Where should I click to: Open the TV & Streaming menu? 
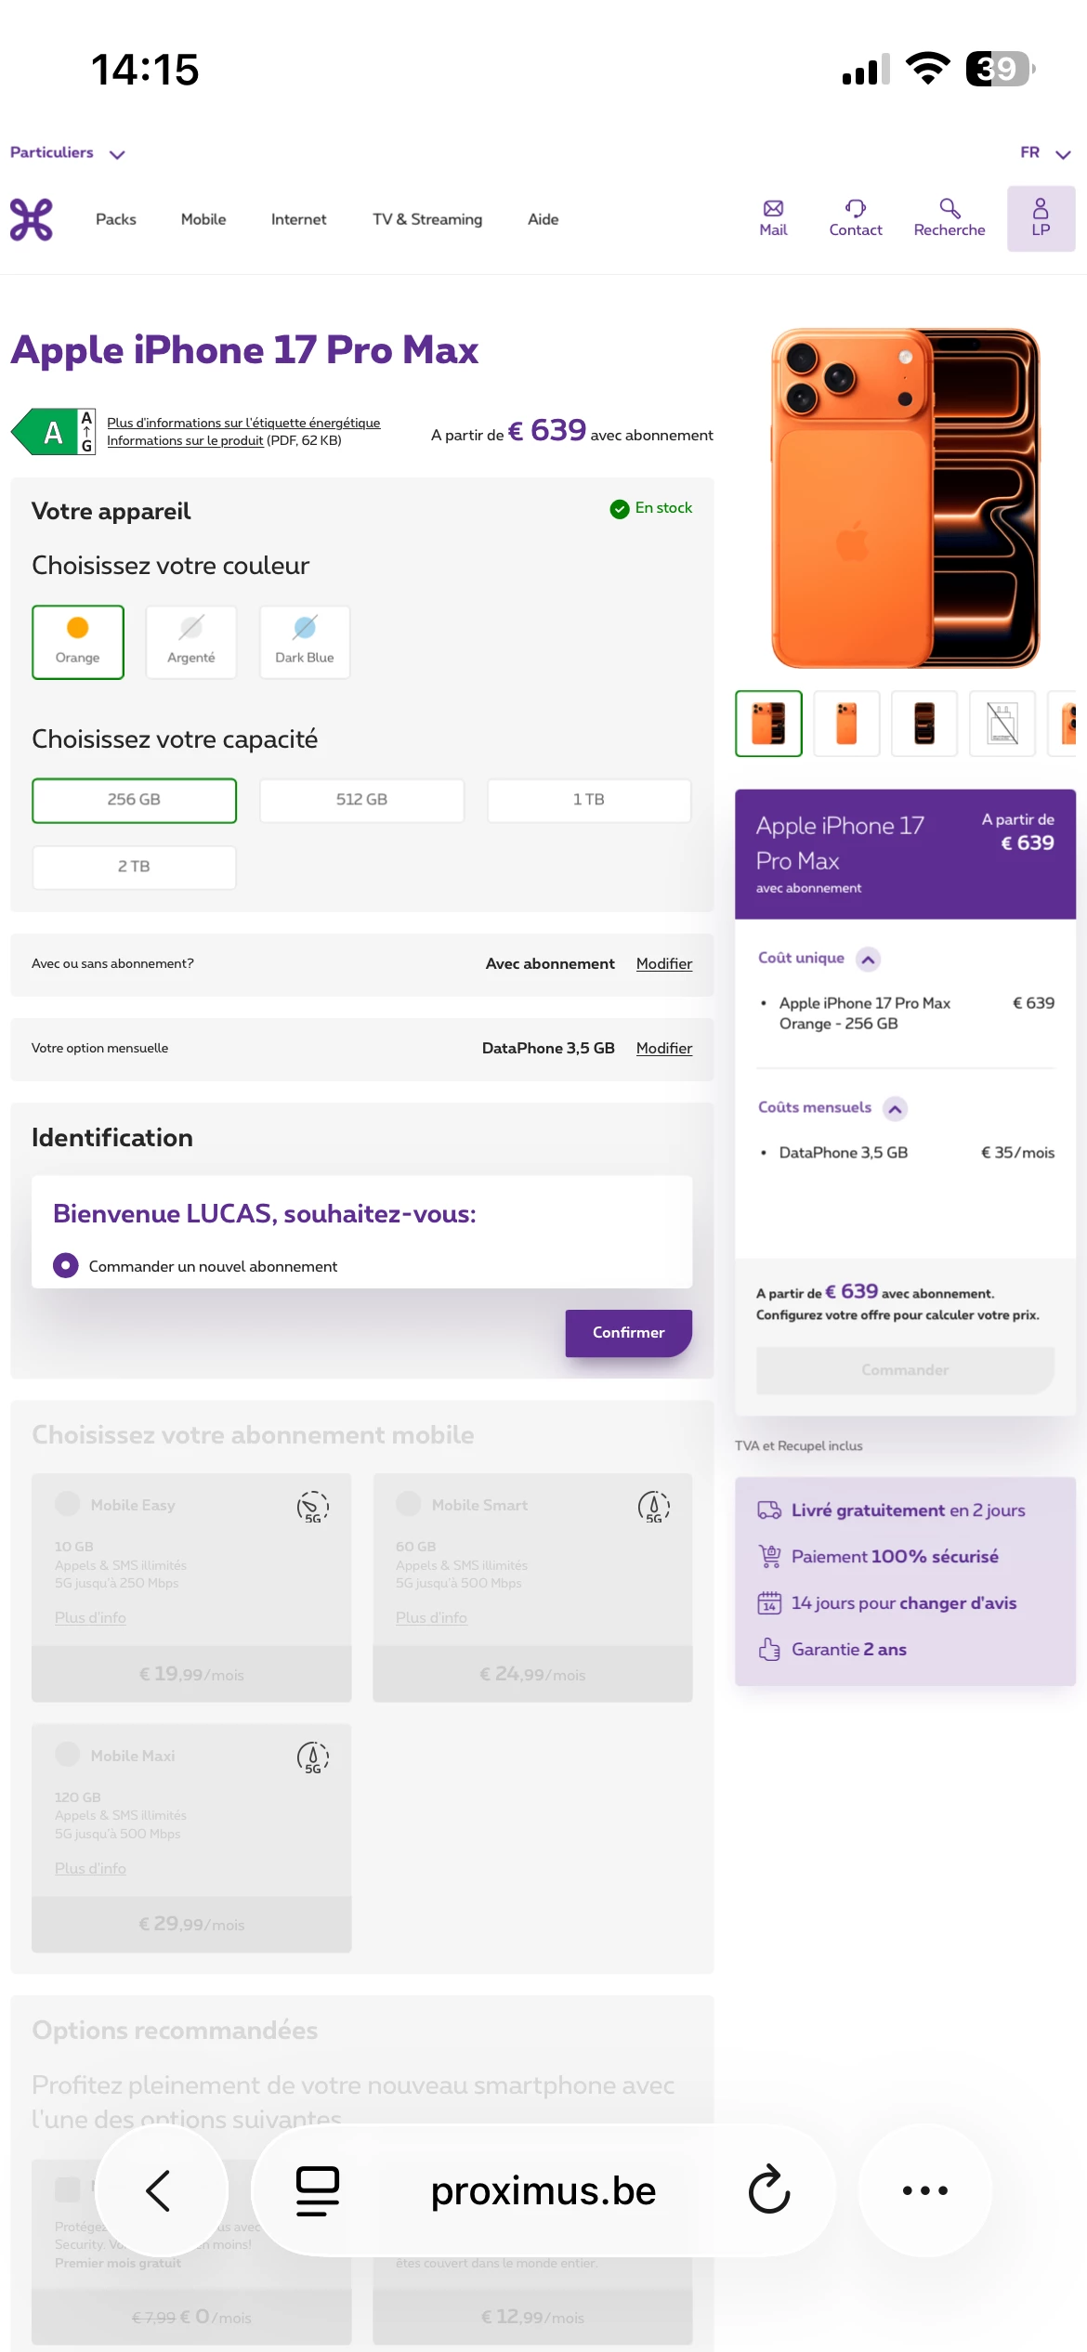pos(427,219)
